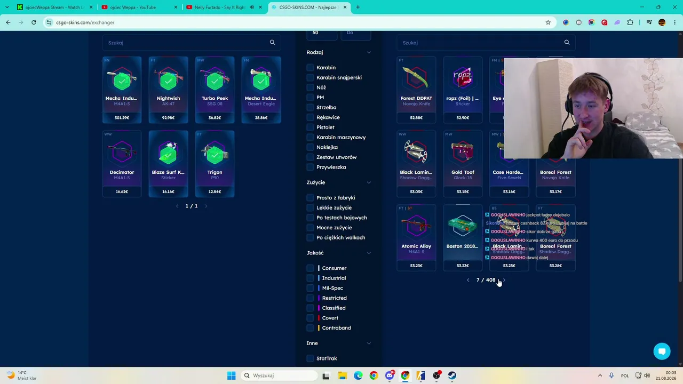The height and width of the screenshot is (384, 683).
Task: Enable the Po testach bojowych checkbox
Action: (x=310, y=218)
